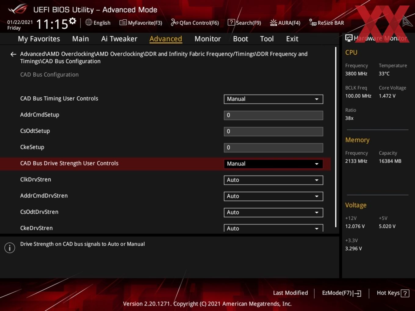
Task: Click the CkeSetup label
Action: tap(32, 147)
